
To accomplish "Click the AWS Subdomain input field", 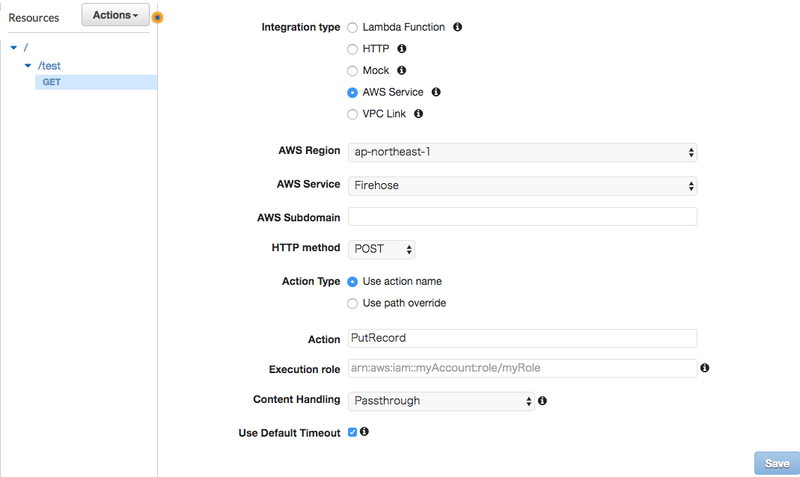I will tap(522, 217).
